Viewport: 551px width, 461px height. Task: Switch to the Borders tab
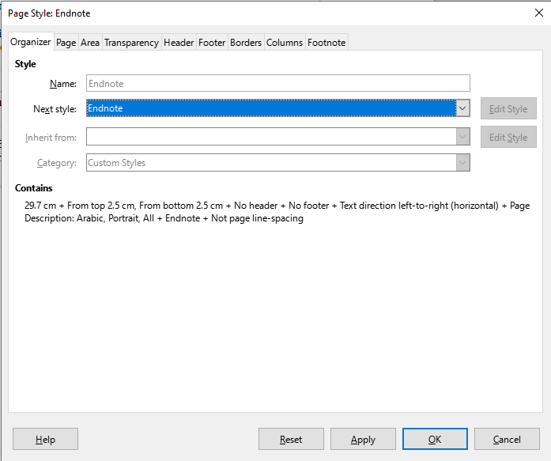pos(246,43)
